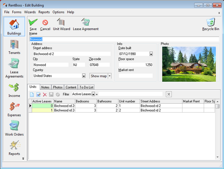
Task: Click the Show map button
Action: (x=98, y=76)
